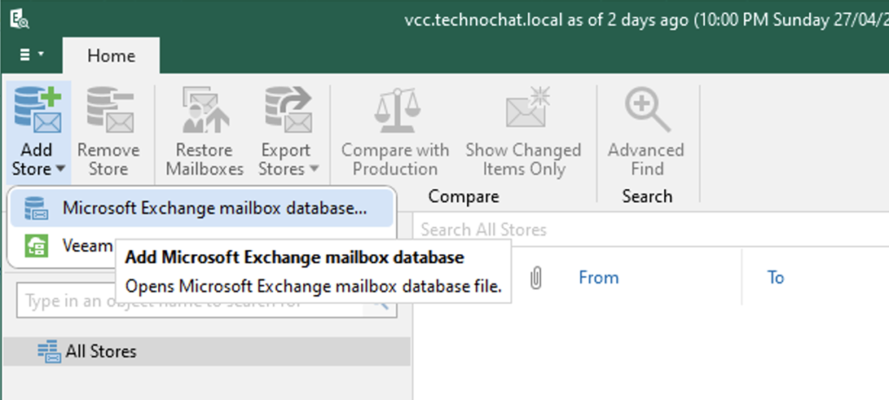Click Compare with Production scales icon
This screenshot has width=889, height=400.
click(395, 111)
